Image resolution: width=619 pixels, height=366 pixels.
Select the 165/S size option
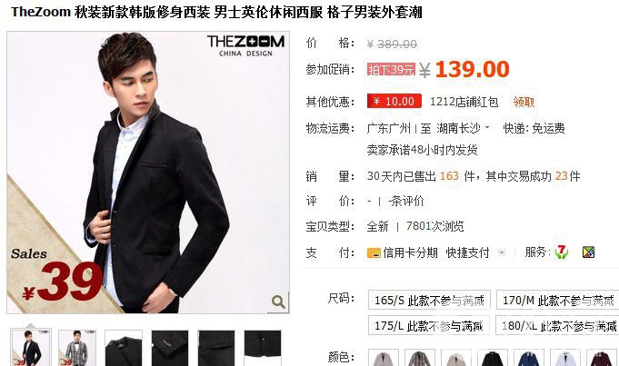tap(429, 300)
